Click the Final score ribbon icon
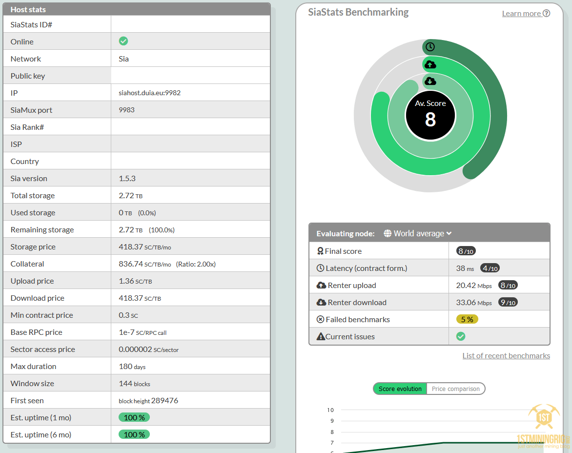The image size is (572, 453). (x=320, y=251)
